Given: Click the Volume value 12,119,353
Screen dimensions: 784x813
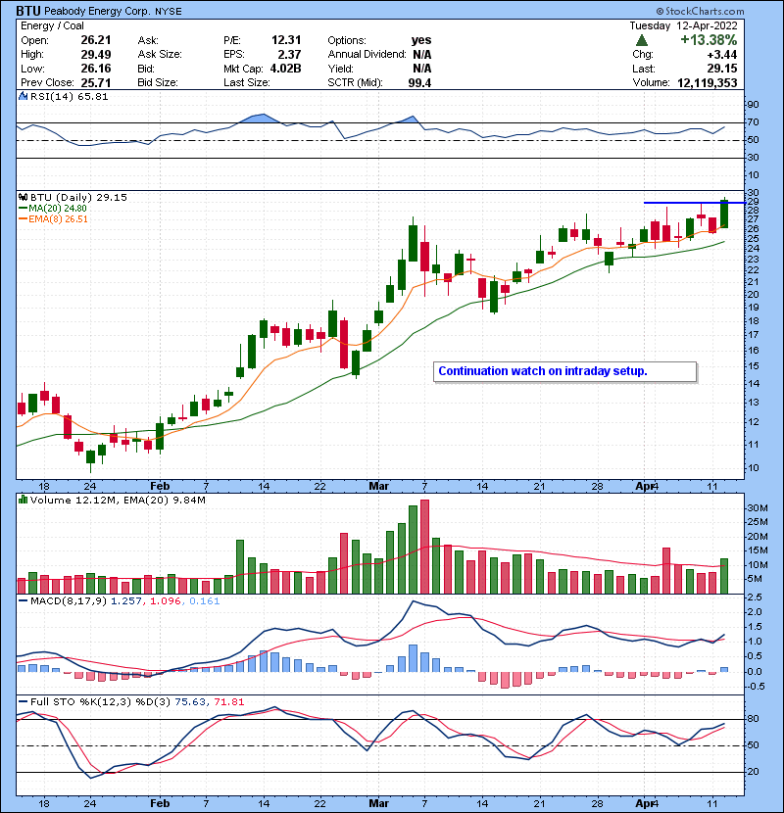Looking at the screenshot, I should coord(708,82).
